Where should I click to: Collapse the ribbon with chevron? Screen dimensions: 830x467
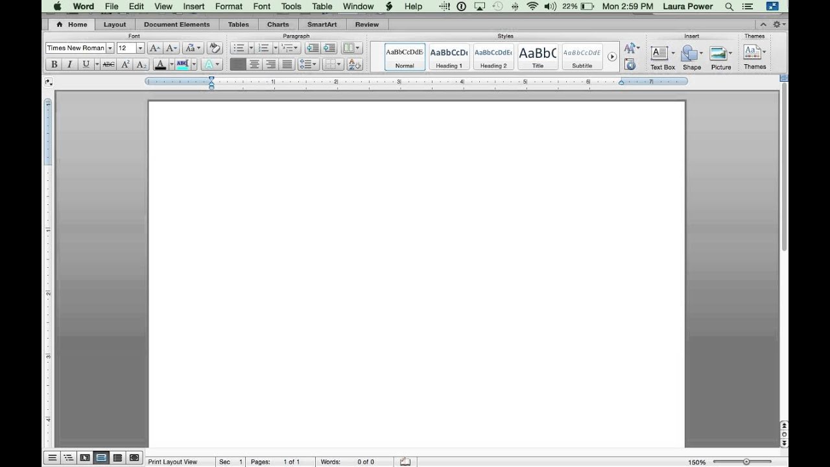click(x=763, y=24)
